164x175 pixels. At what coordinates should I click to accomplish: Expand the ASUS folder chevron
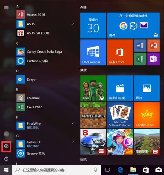[73, 24]
